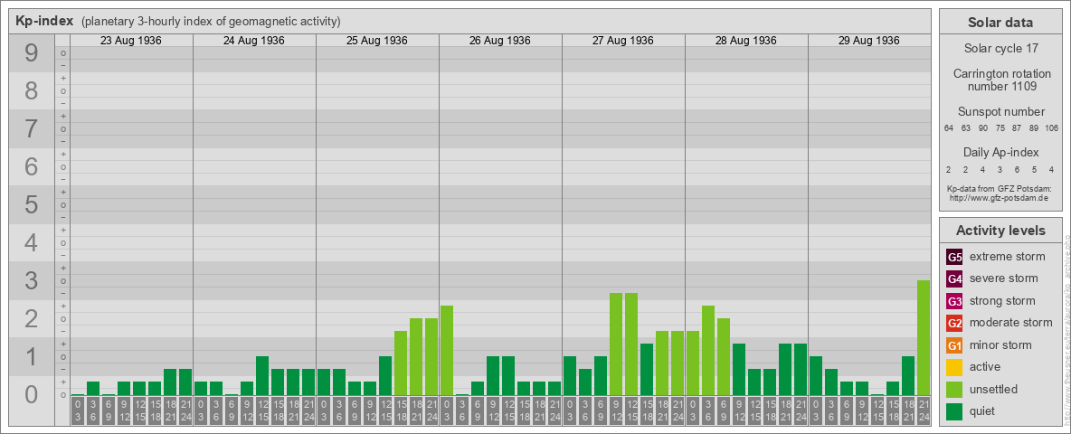
Task: Click the minor storm legend label
Action: (1000, 344)
